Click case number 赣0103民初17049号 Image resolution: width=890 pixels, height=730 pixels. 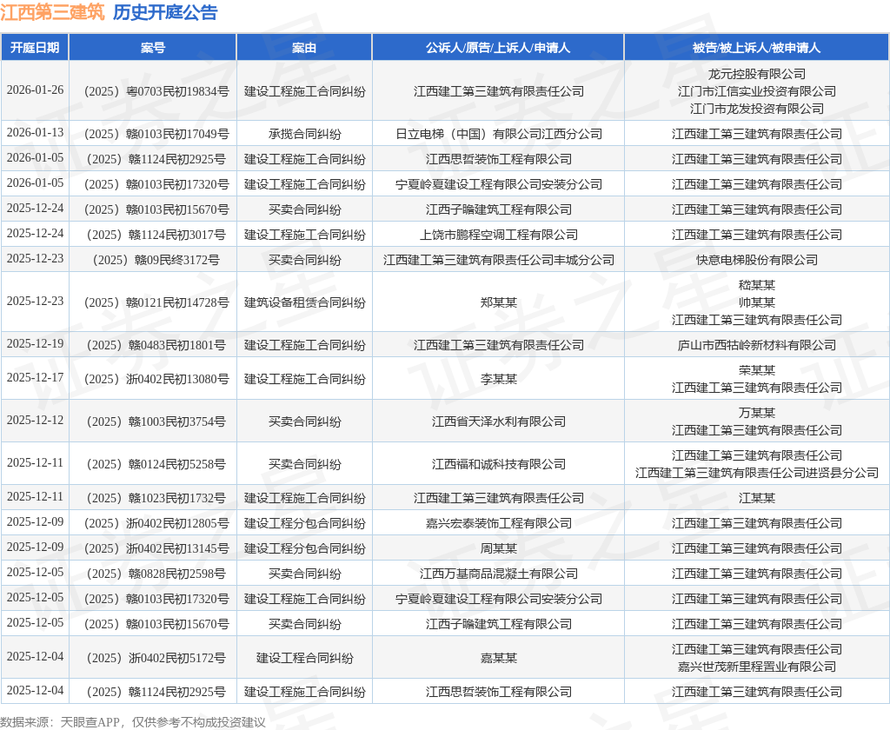[156, 134]
